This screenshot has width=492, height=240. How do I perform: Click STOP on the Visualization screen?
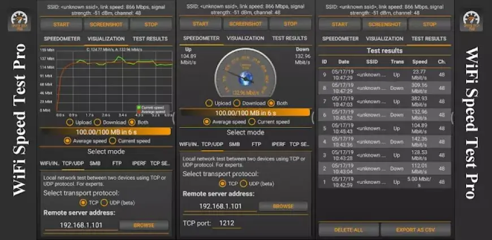[151, 24]
